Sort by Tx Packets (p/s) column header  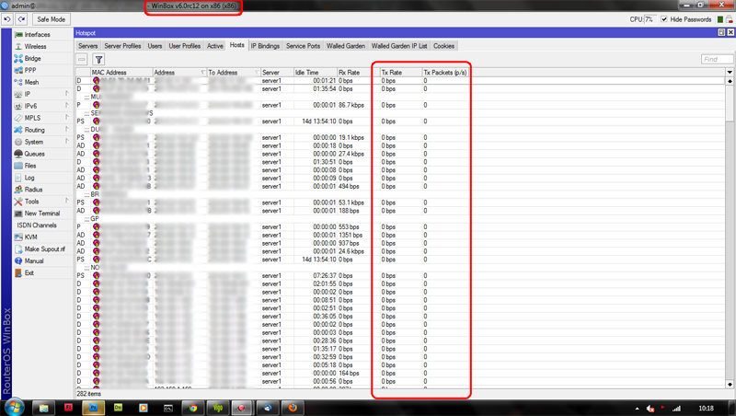tap(445, 73)
